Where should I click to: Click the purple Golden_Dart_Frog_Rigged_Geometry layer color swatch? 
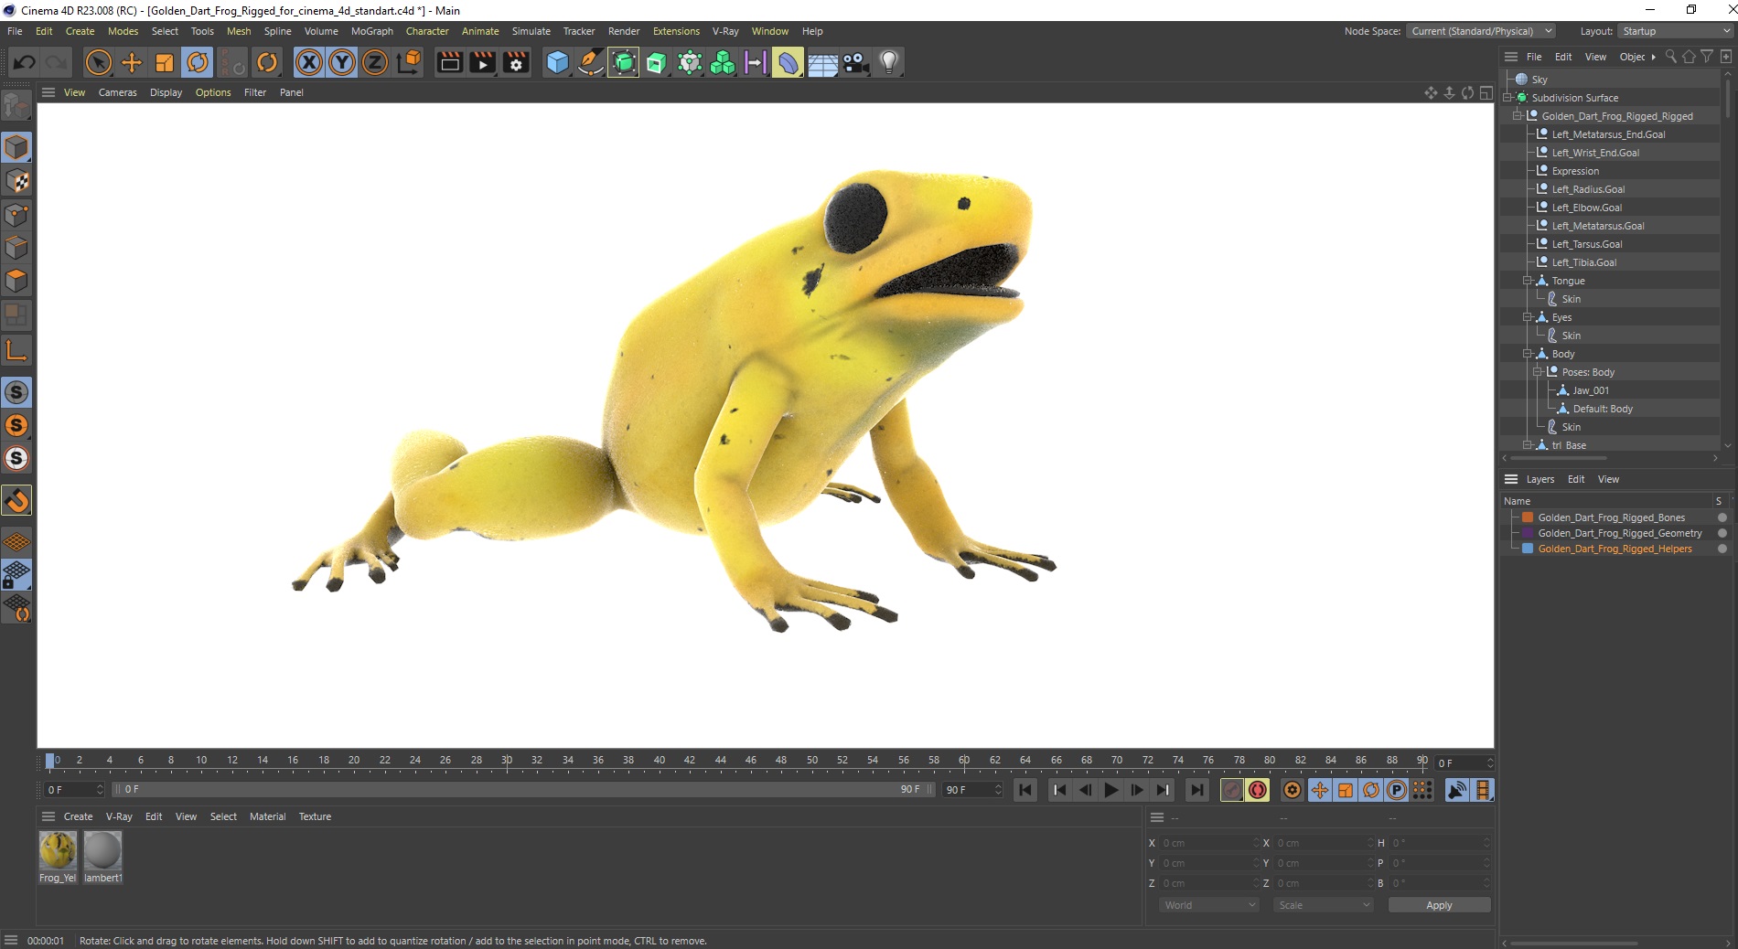click(x=1527, y=533)
